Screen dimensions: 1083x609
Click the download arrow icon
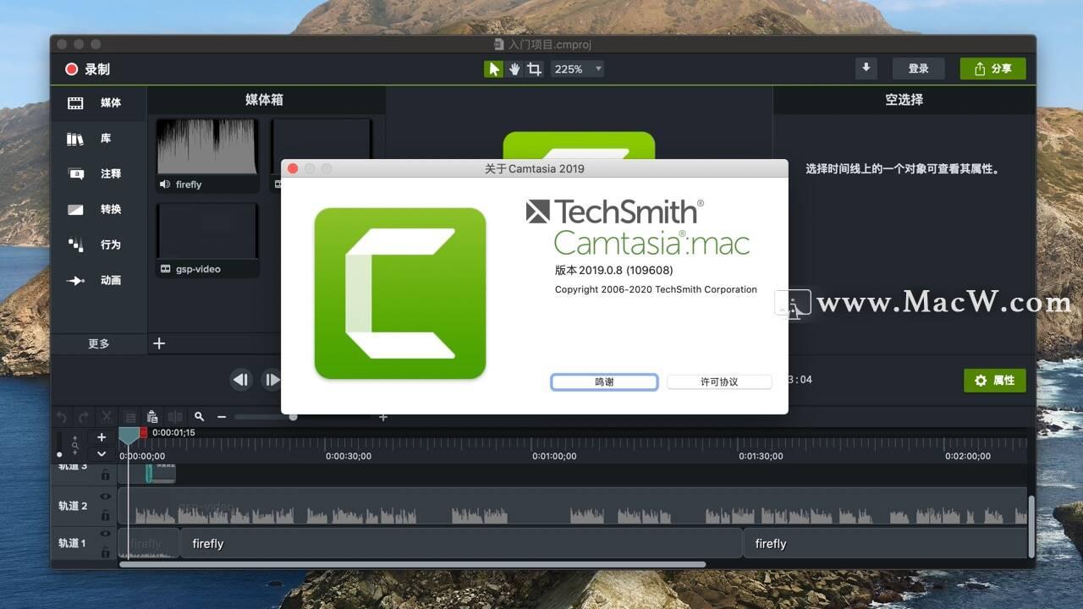(866, 69)
